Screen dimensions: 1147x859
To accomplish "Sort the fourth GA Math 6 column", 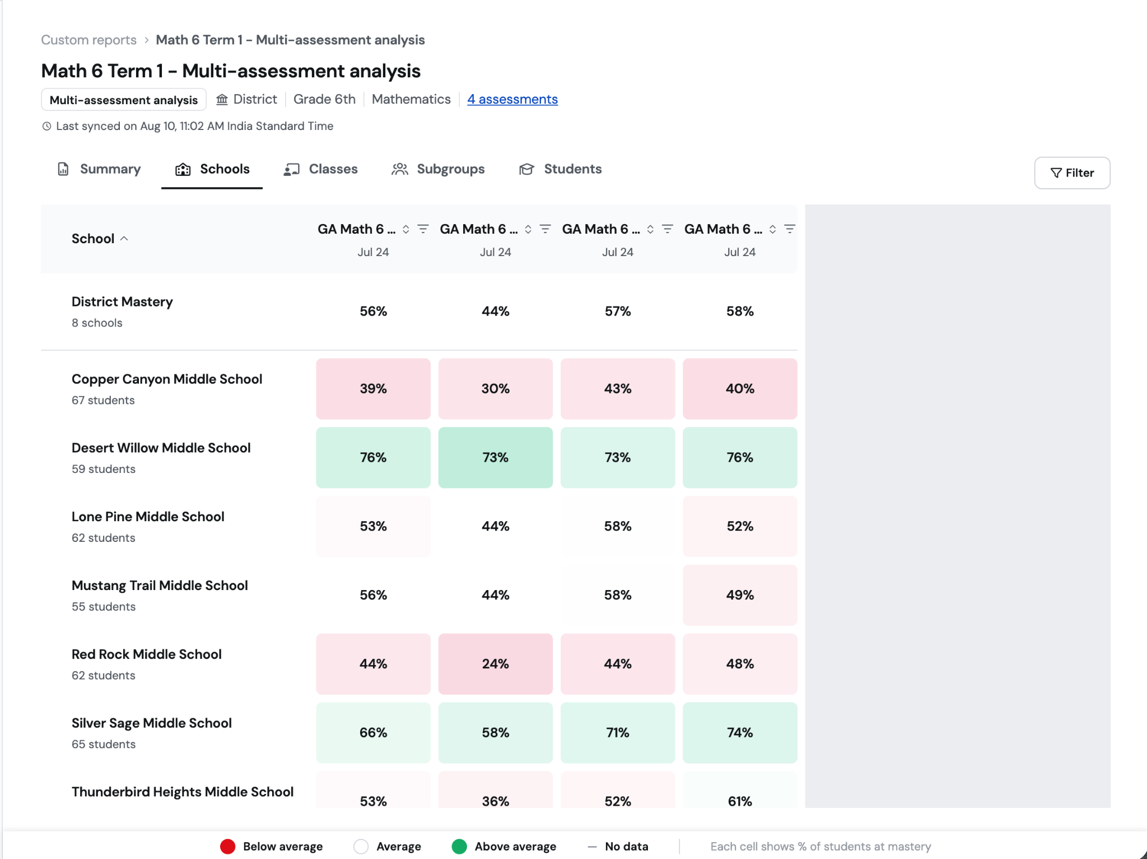I will (x=772, y=229).
